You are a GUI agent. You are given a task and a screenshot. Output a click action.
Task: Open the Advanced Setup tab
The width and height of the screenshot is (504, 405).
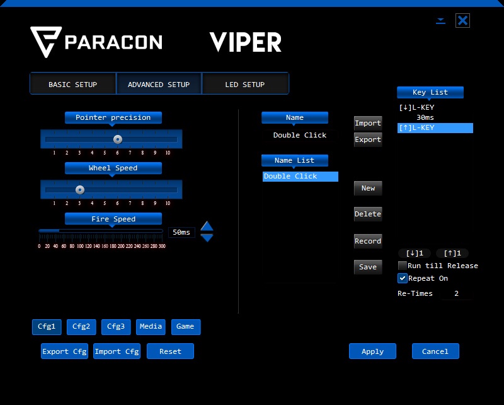(159, 85)
